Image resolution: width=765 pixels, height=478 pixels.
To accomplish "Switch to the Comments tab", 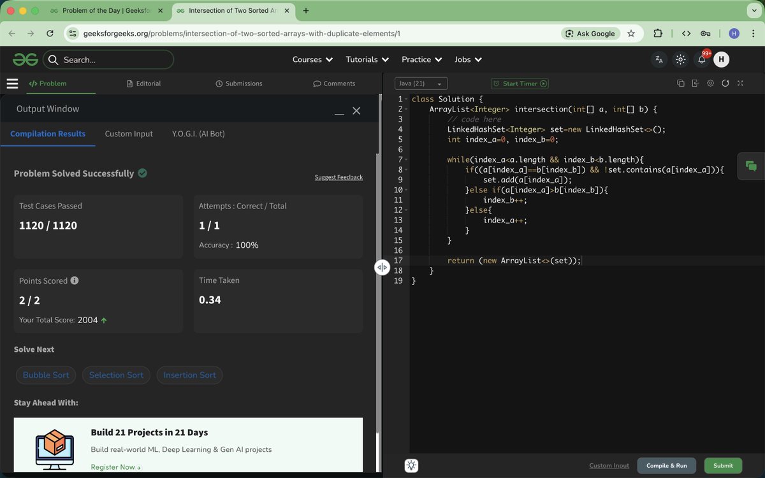I will click(334, 83).
